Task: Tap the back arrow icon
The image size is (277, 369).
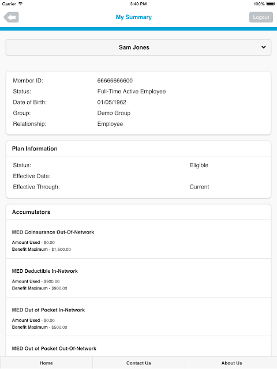Action: point(11,17)
